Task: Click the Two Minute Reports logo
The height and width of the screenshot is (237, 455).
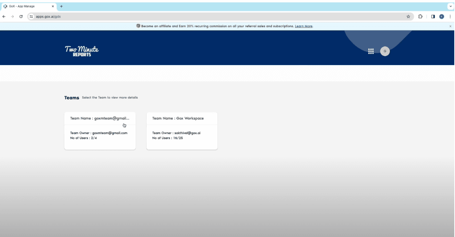Action: 82,51
